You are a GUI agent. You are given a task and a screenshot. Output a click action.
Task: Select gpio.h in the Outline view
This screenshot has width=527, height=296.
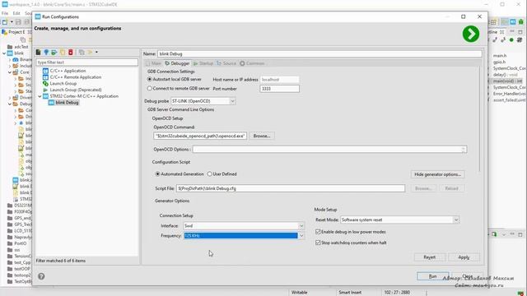pyautogui.click(x=500, y=62)
